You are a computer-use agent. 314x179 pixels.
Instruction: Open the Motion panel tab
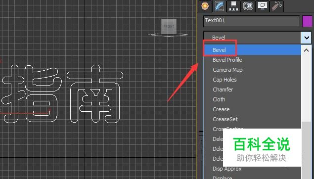click(x=248, y=6)
